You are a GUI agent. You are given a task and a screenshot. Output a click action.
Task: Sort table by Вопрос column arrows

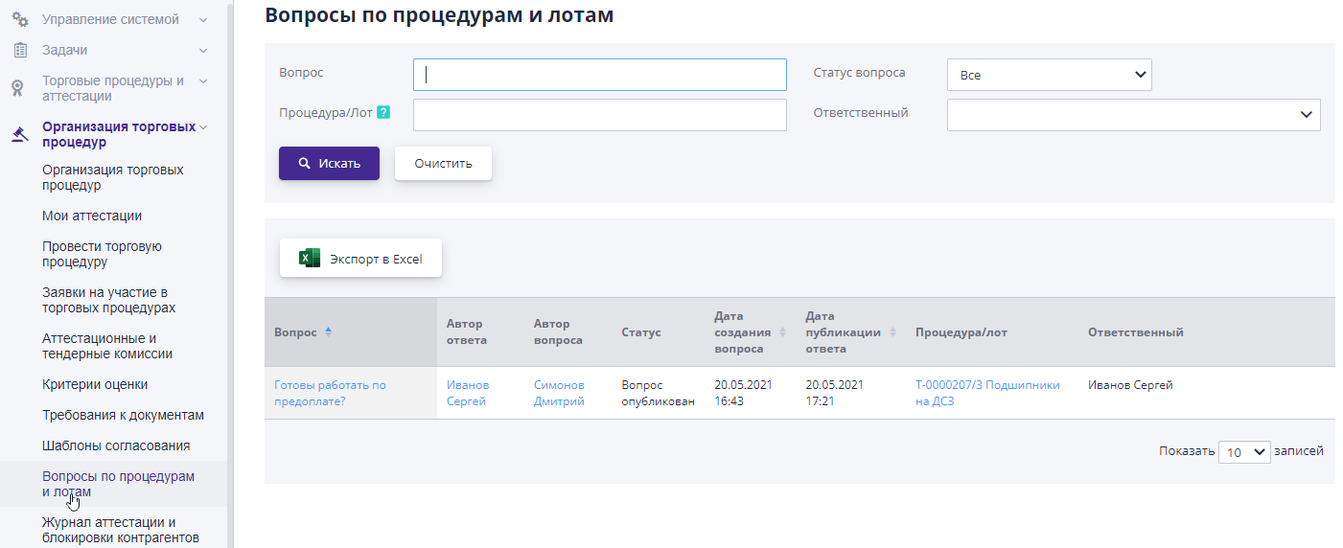coord(328,331)
